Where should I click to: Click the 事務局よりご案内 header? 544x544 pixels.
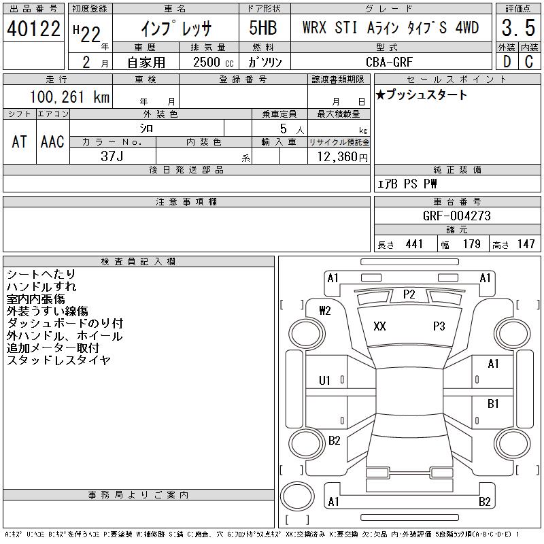tap(139, 495)
